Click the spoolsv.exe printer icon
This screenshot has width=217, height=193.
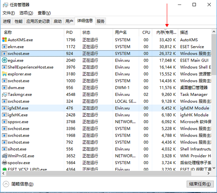pyautogui.click(x=5, y=163)
